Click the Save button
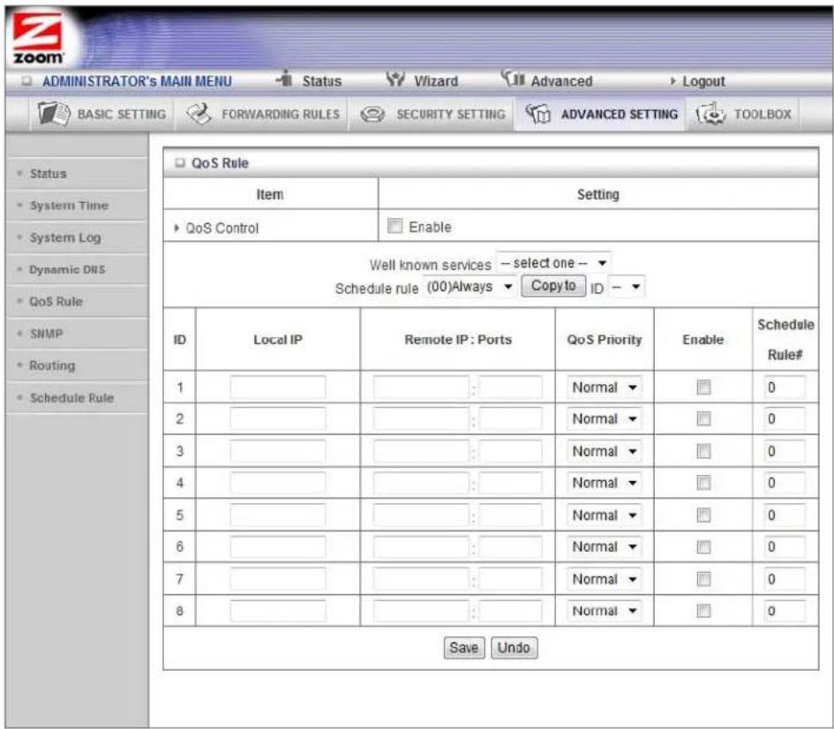 click(x=464, y=648)
